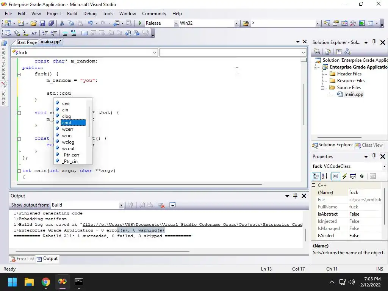Open main.cpp in Solution Explorer

pos(354,94)
